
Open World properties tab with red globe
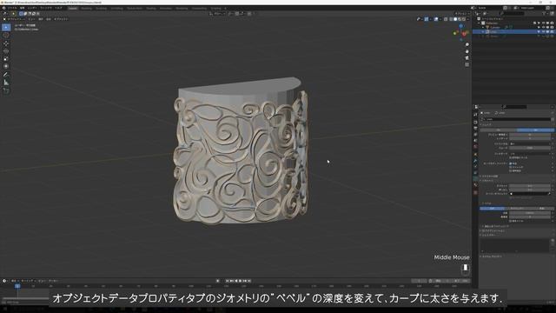tap(475, 147)
